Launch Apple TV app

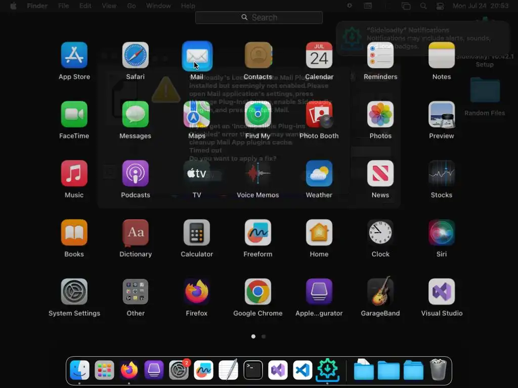tap(197, 173)
